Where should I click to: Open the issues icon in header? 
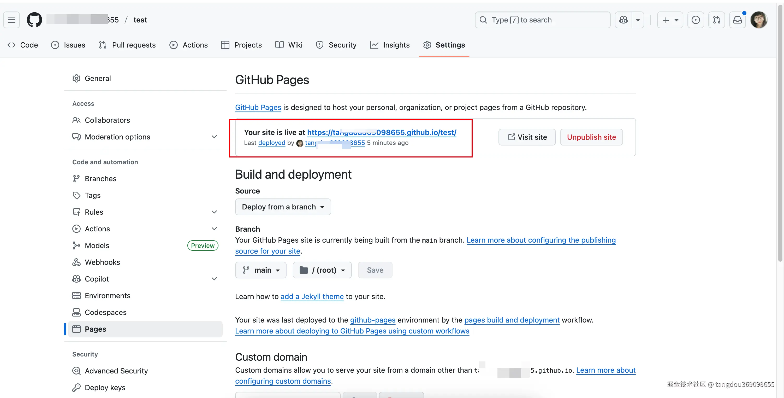[x=696, y=20]
